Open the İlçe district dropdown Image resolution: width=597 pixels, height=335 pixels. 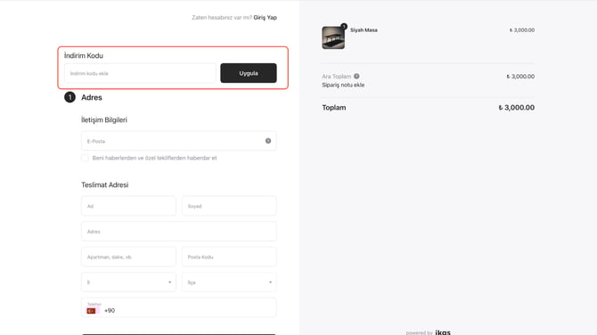click(229, 282)
